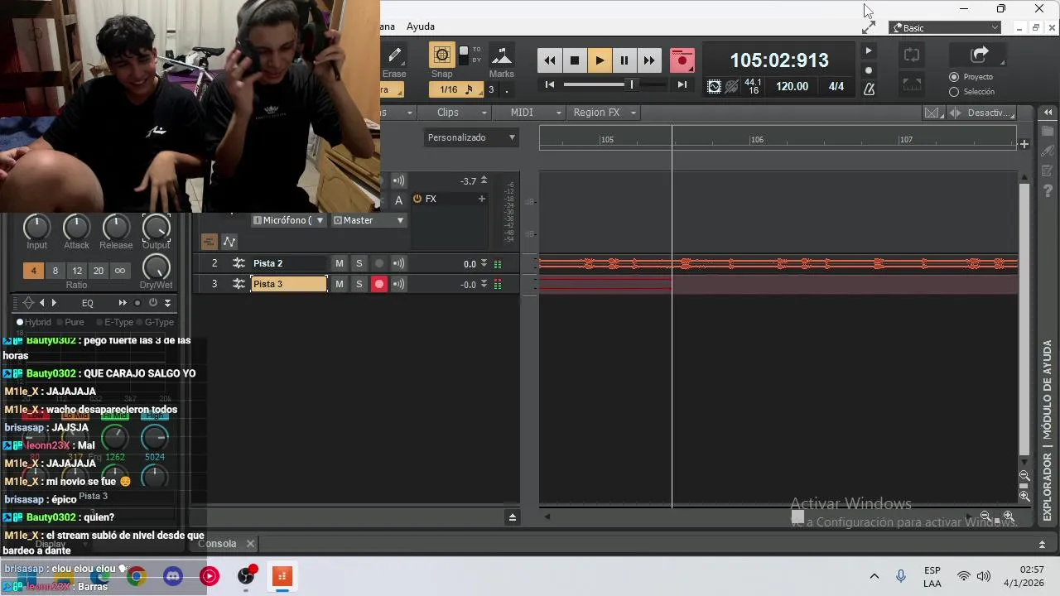Open the system tray volume icon
The image size is (1060, 596).
click(984, 576)
